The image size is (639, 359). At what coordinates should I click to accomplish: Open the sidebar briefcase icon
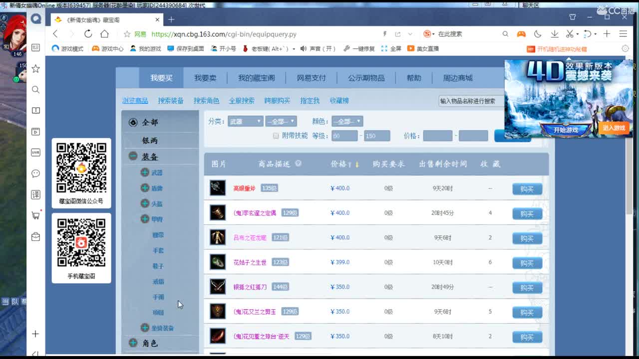tap(35, 237)
